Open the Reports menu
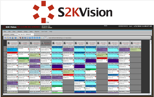The width and height of the screenshot is (154, 97). 37,32
